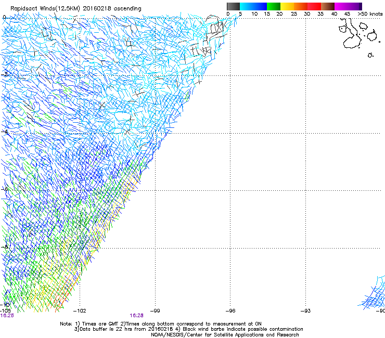Click the legend scale label "25"
The height and width of the screenshot is (338, 385).
[294, 14]
